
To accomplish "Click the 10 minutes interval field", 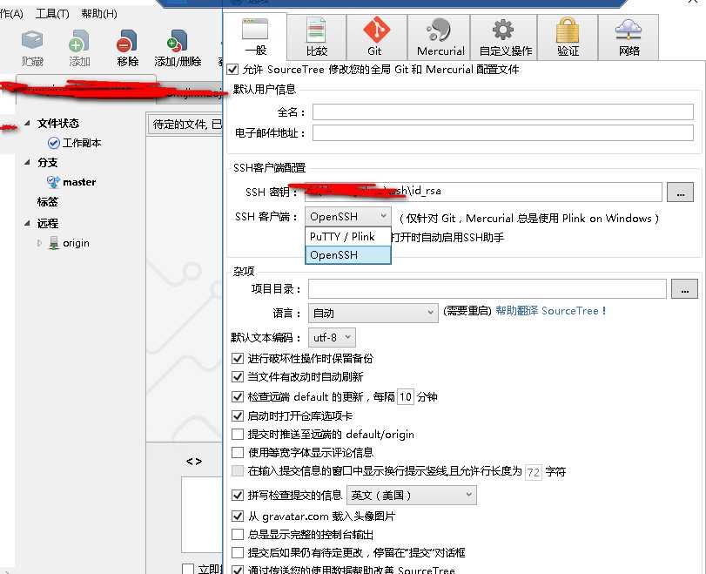I will click(405, 397).
